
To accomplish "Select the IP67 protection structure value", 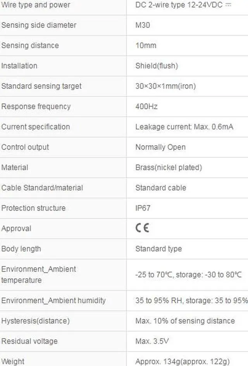I will 143,208.
